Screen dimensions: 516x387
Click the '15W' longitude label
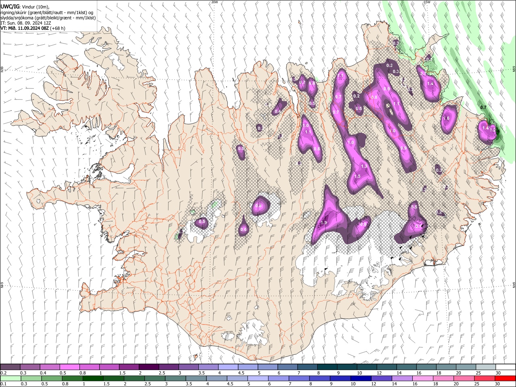click(427, 2)
